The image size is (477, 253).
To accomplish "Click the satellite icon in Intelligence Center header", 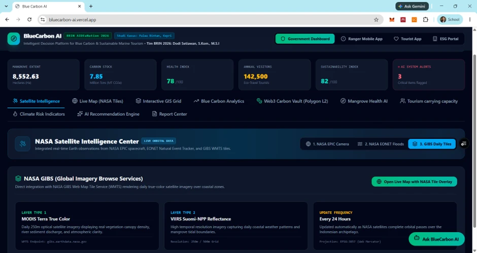I will click(22, 144).
